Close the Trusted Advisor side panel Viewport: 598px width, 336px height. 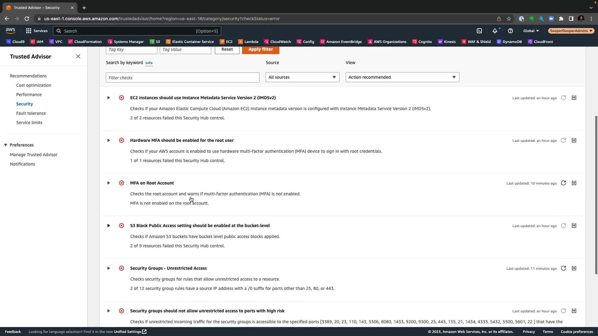(x=78, y=56)
